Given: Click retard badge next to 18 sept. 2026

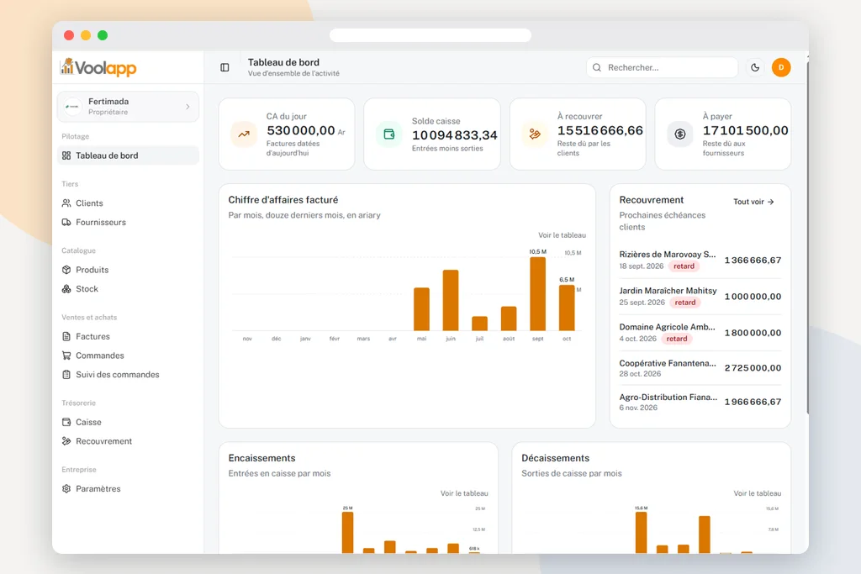Looking at the screenshot, I should 684,266.
